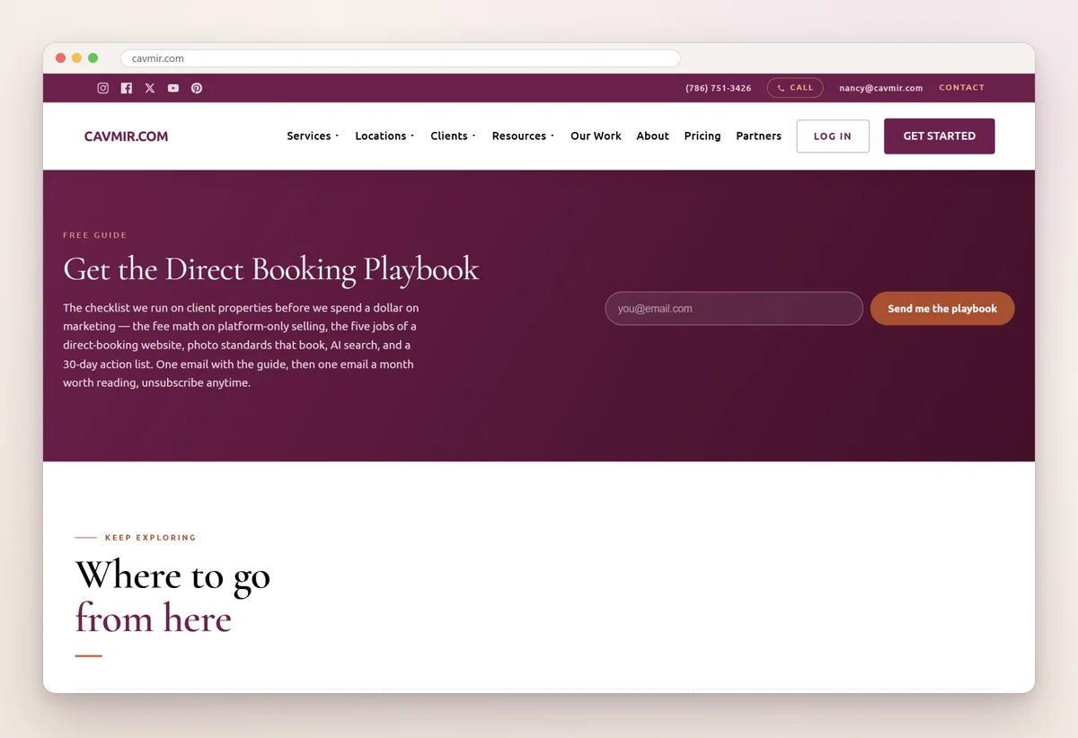Click the nancy@cavmir.com email link
This screenshot has height=738, width=1078.
tap(880, 88)
